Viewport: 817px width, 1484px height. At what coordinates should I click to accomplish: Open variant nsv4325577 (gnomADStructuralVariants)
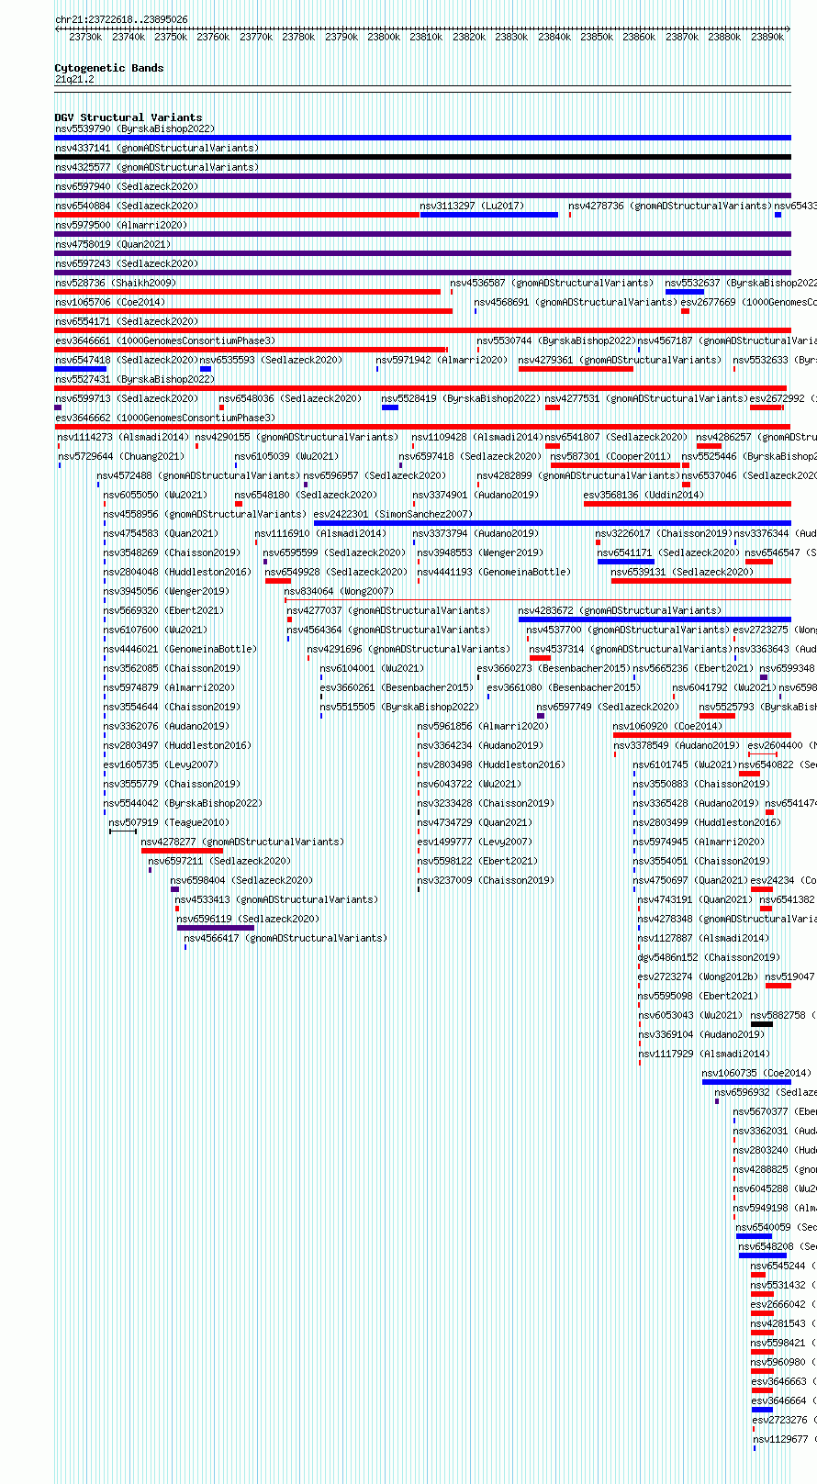pos(156,167)
